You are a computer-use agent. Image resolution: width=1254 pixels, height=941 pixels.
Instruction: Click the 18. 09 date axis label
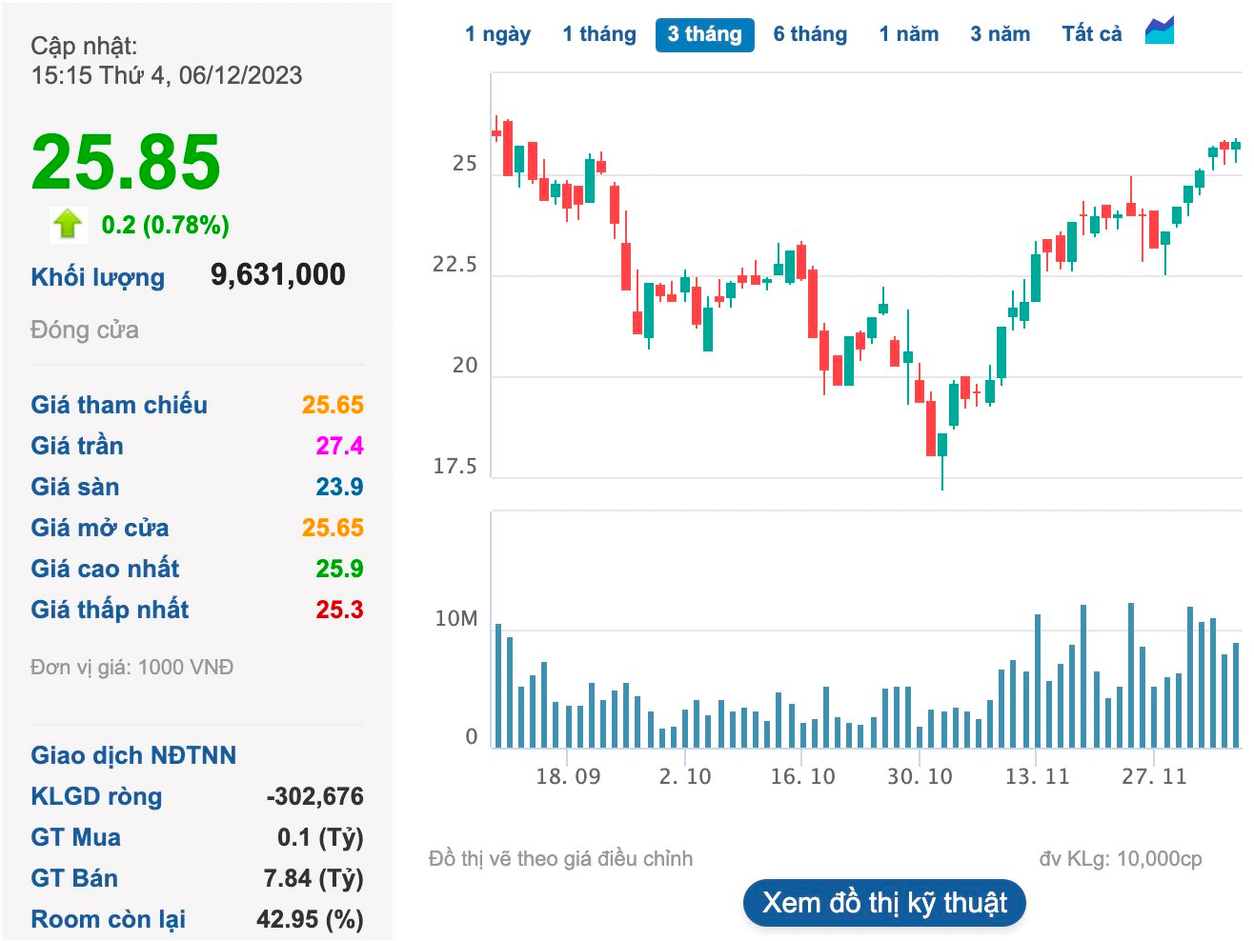click(x=568, y=776)
